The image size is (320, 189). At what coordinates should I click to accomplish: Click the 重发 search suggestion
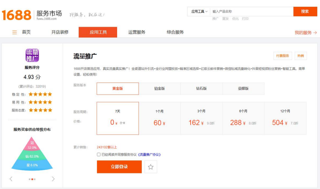click(x=225, y=18)
